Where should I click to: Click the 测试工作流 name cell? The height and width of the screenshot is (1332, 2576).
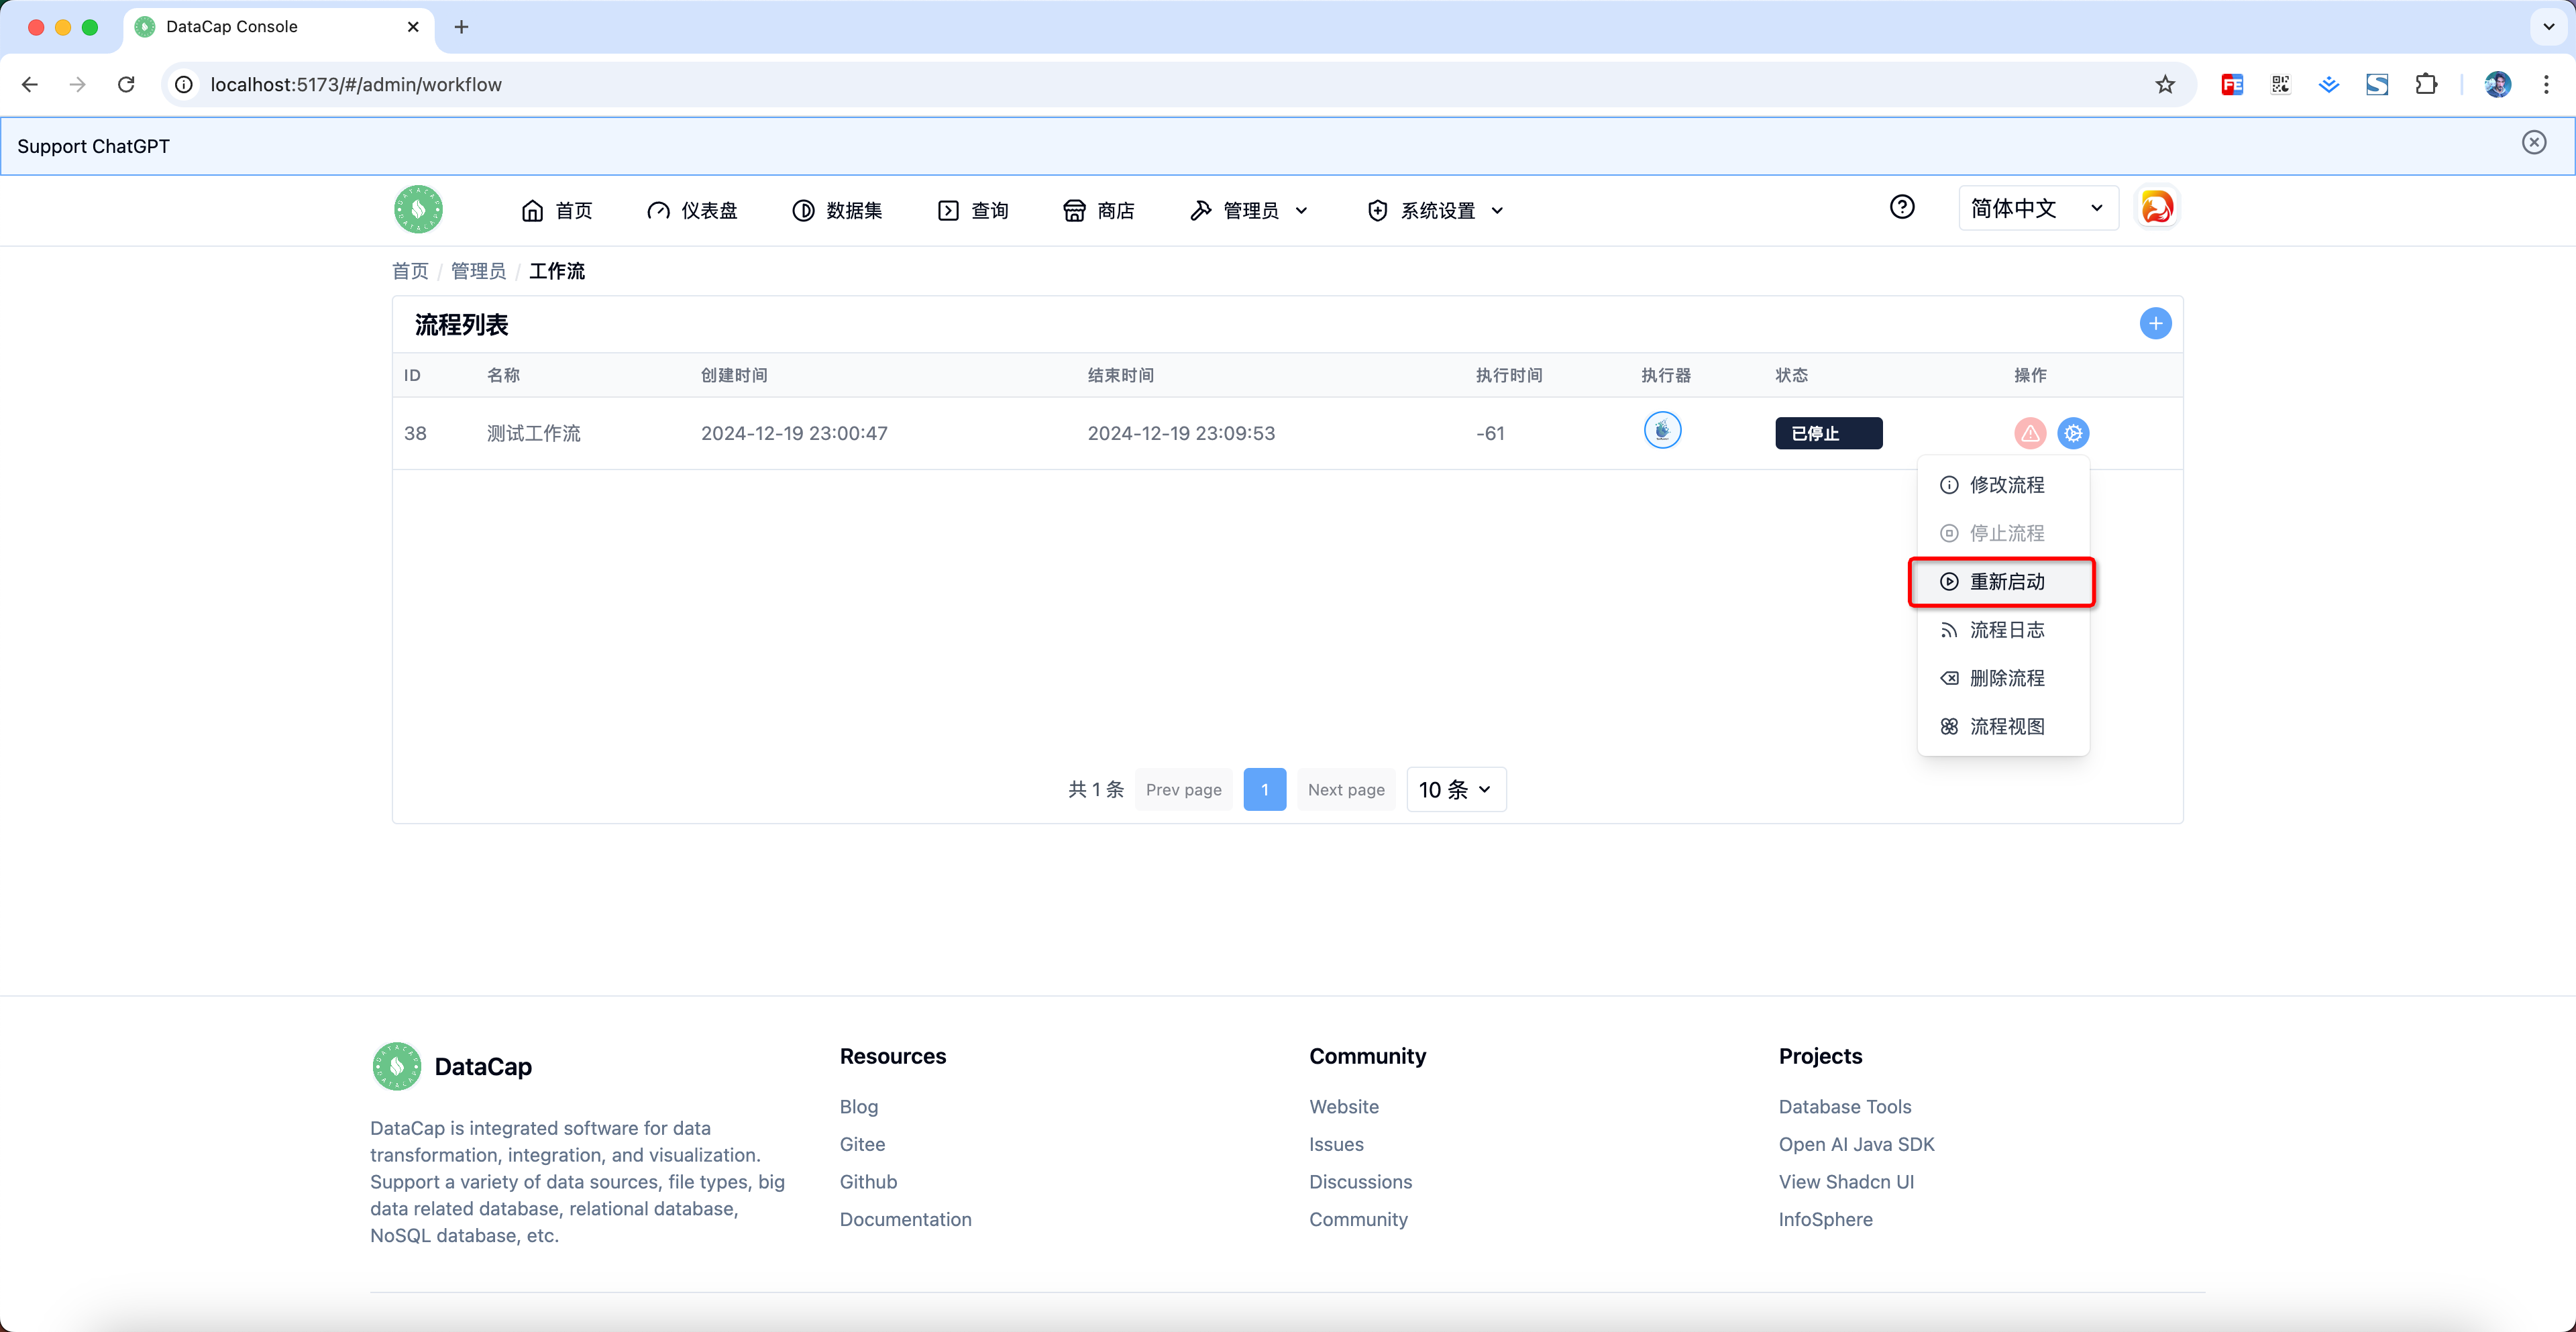(533, 433)
